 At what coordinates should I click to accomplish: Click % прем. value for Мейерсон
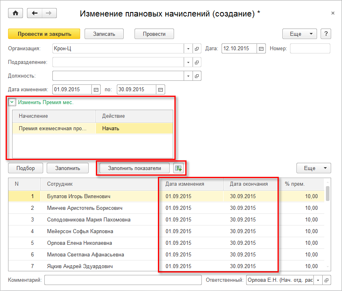(x=301, y=232)
